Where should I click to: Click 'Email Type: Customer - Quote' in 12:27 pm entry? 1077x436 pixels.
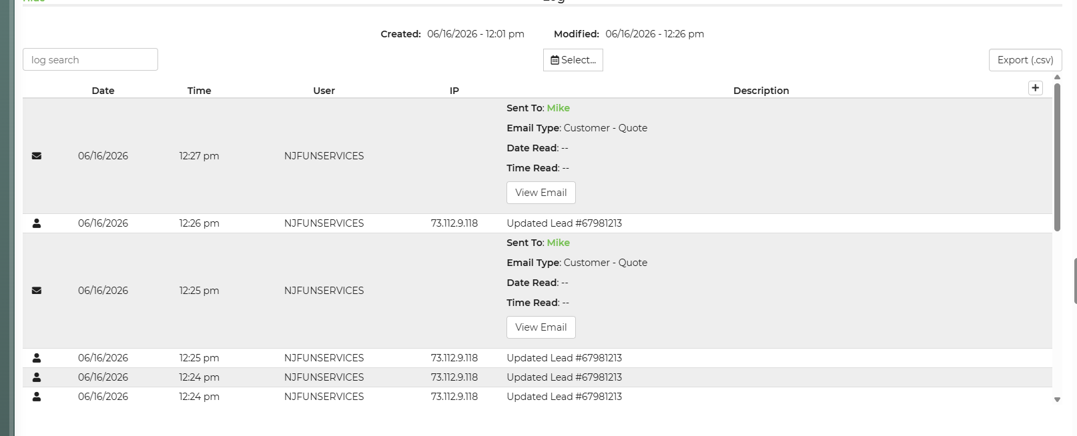click(577, 128)
